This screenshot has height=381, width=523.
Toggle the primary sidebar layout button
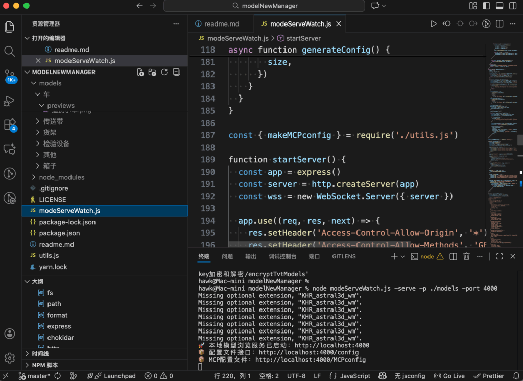pos(486,6)
